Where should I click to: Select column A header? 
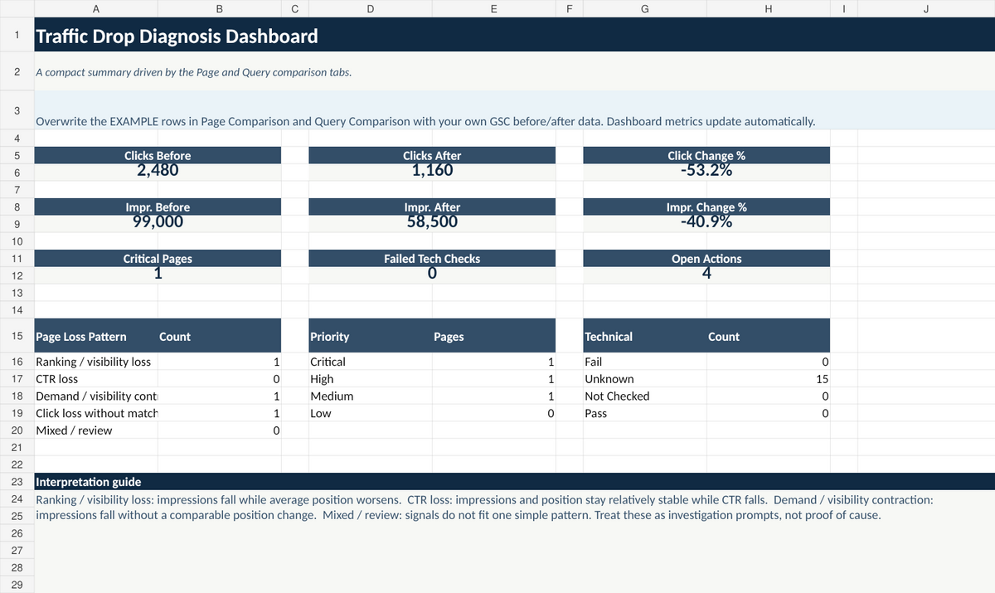click(x=96, y=10)
